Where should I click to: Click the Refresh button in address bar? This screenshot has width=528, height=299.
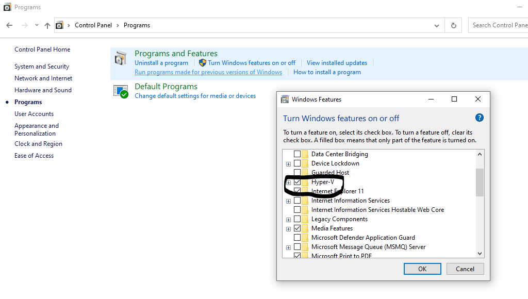click(x=453, y=25)
